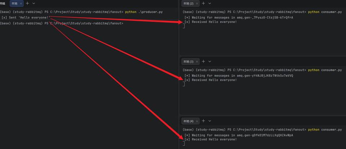Click plus icon beside 本地 (3) tab
Screen dimensions: 346x149
click(x=204, y=61)
